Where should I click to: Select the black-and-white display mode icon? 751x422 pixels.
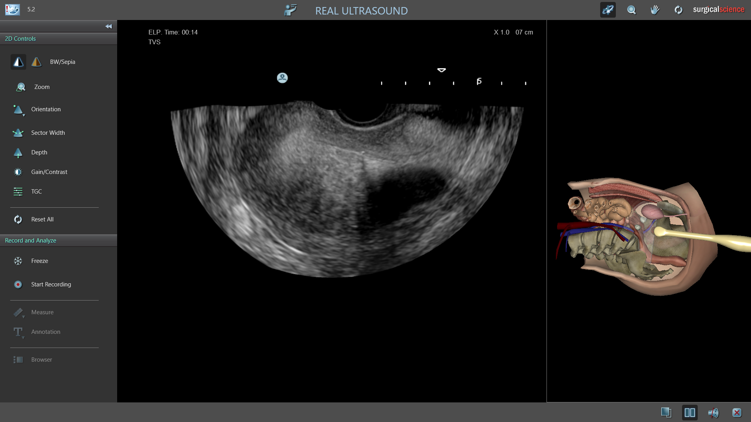coord(18,62)
